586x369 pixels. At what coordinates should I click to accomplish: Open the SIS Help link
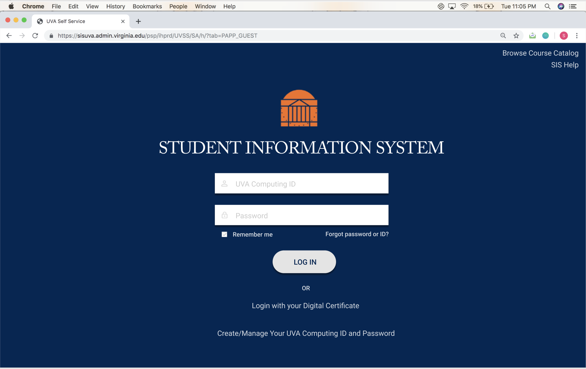[x=565, y=65]
